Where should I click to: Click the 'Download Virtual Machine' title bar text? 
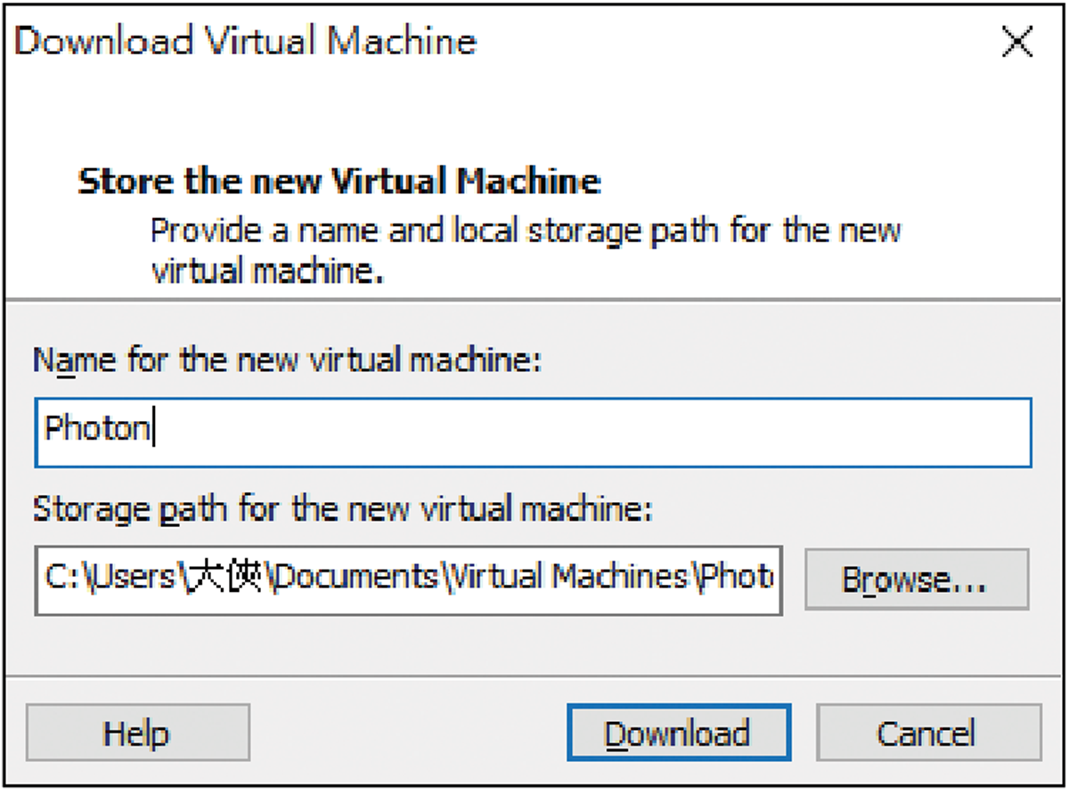tap(246, 41)
